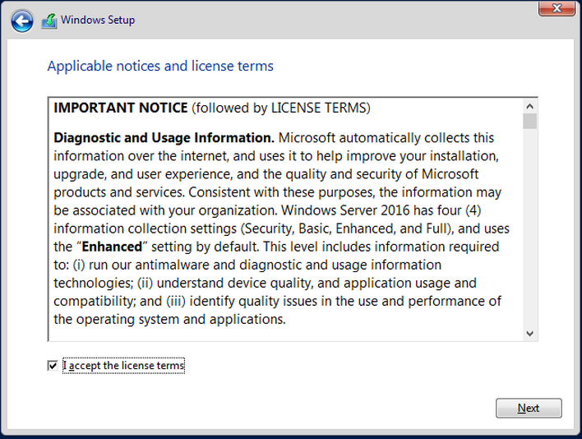The height and width of the screenshot is (439, 582).
Task: Go back with the blue arrow button
Action: click(x=22, y=21)
